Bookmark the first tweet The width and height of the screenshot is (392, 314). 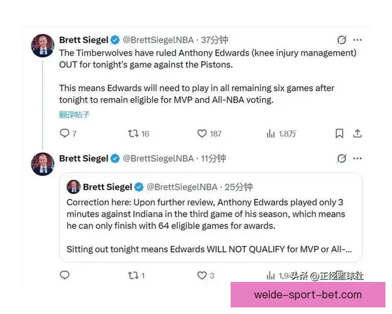(339, 133)
